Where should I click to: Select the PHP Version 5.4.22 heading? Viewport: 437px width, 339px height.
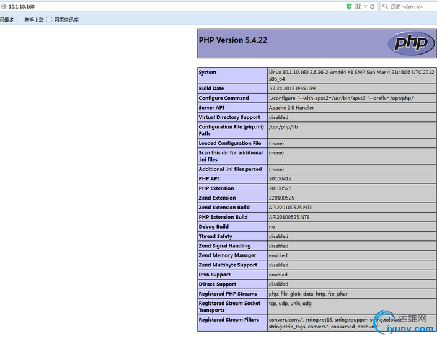pyautogui.click(x=232, y=40)
